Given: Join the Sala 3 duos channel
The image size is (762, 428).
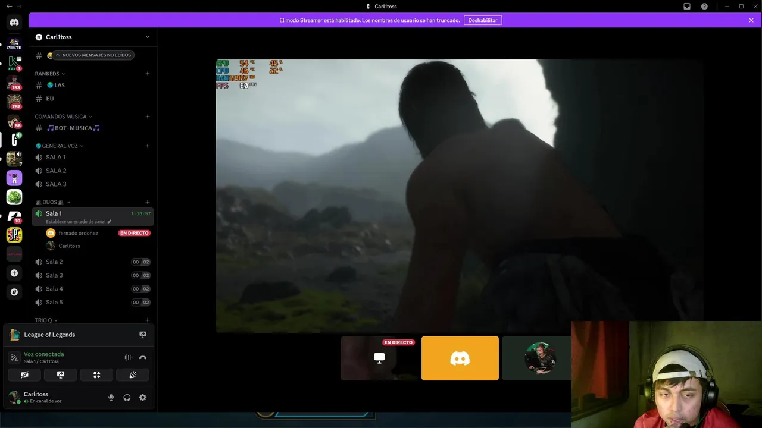Looking at the screenshot, I should [93, 275].
